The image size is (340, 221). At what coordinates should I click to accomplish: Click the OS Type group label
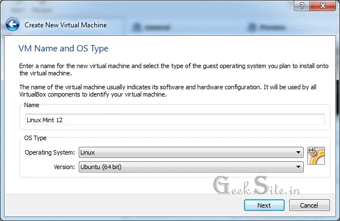pyautogui.click(x=35, y=138)
